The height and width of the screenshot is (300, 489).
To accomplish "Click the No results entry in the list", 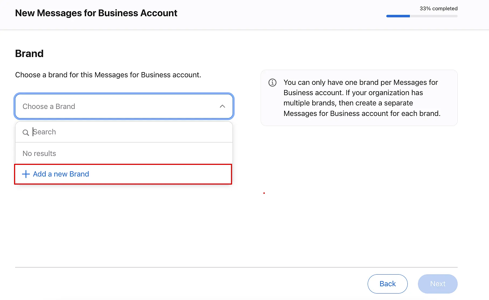I will pyautogui.click(x=39, y=154).
